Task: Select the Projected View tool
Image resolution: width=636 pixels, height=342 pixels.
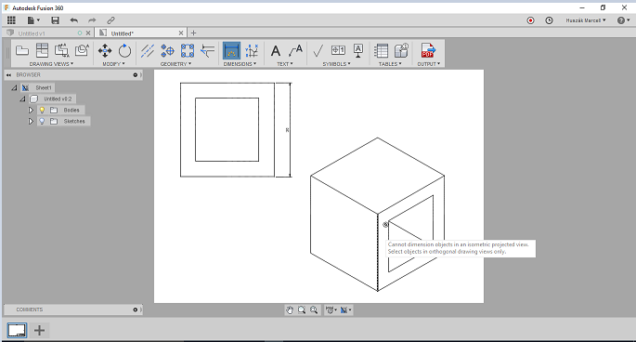Action: coord(42,51)
